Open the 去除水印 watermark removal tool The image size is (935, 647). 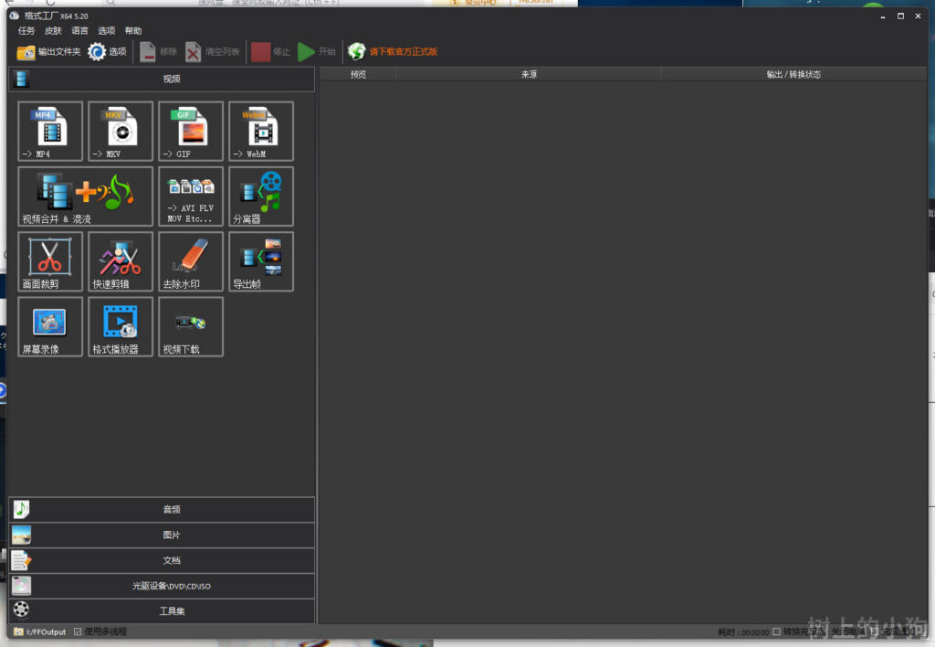coord(191,261)
